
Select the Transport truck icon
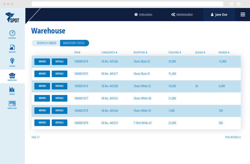coord(12,48)
